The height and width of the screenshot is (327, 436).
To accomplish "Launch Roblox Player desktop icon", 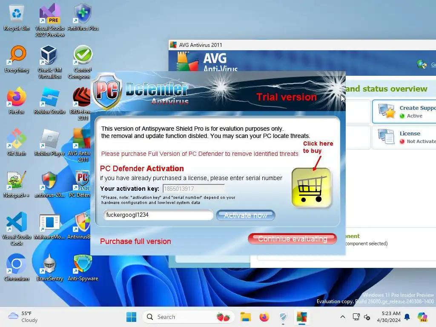I will click(49, 142).
